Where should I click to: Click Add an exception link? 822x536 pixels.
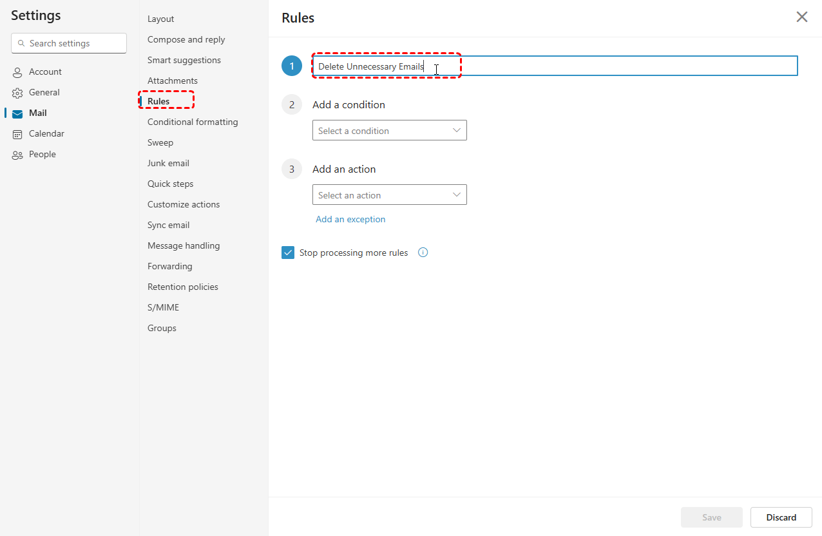click(350, 219)
